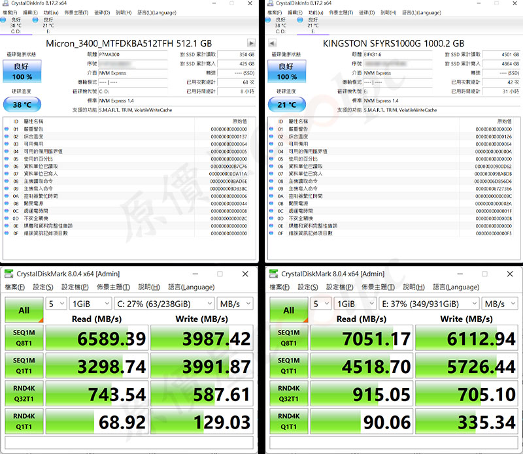Run All tests in E: drive CrystalDiskMark
This screenshot has width=523, height=454.
coord(289,310)
